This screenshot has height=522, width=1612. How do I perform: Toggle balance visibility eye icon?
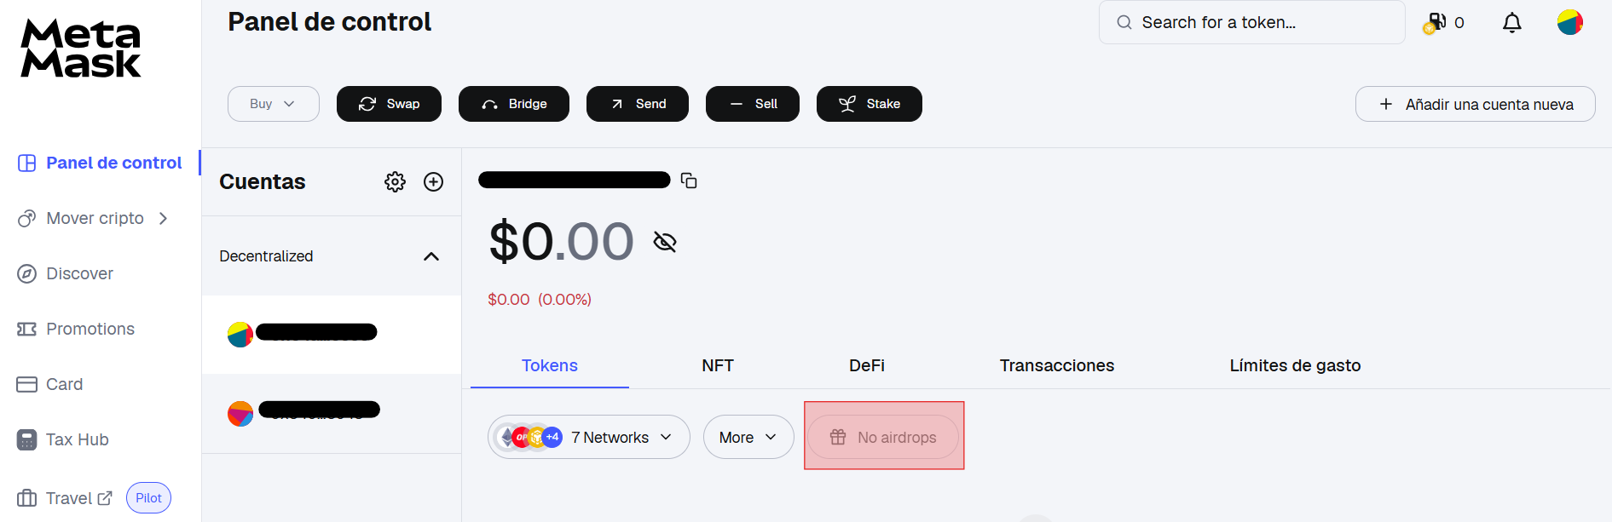(x=665, y=242)
